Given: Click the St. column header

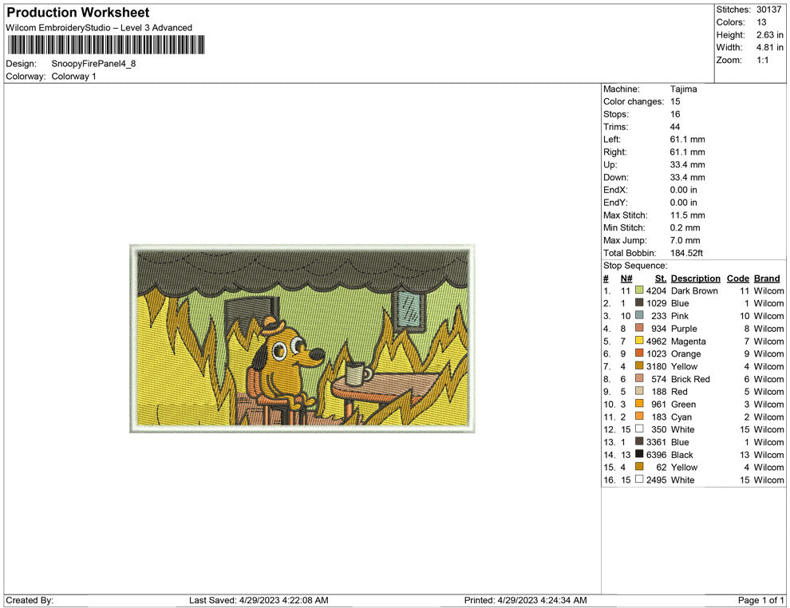Looking at the screenshot, I should point(661,278).
